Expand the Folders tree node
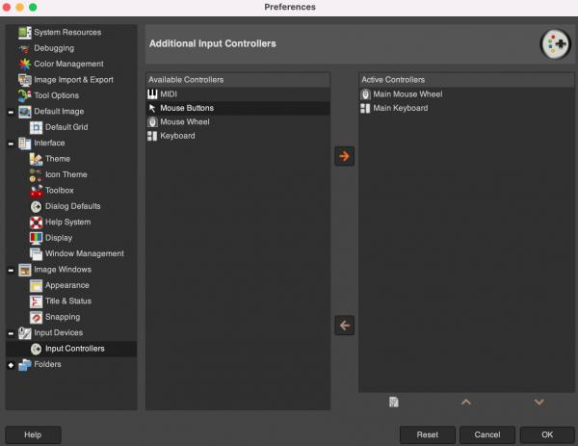This screenshot has height=446, width=578. pos(11,365)
